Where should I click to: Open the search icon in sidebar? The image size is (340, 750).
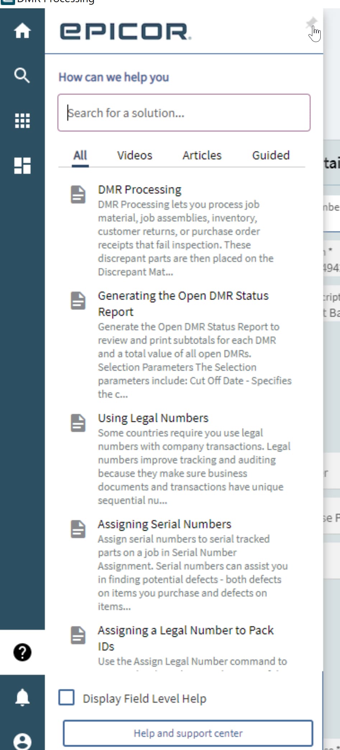tap(22, 76)
